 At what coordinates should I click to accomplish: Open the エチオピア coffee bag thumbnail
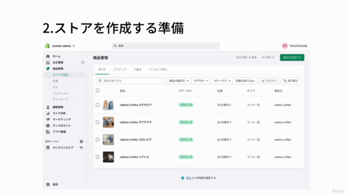pyautogui.click(x=108, y=105)
